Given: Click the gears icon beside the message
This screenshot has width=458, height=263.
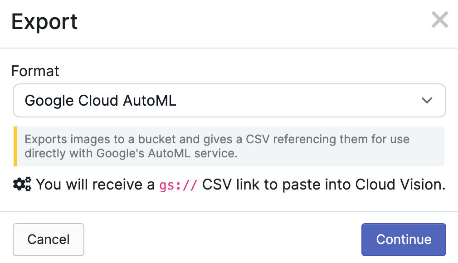Looking at the screenshot, I should (x=22, y=184).
